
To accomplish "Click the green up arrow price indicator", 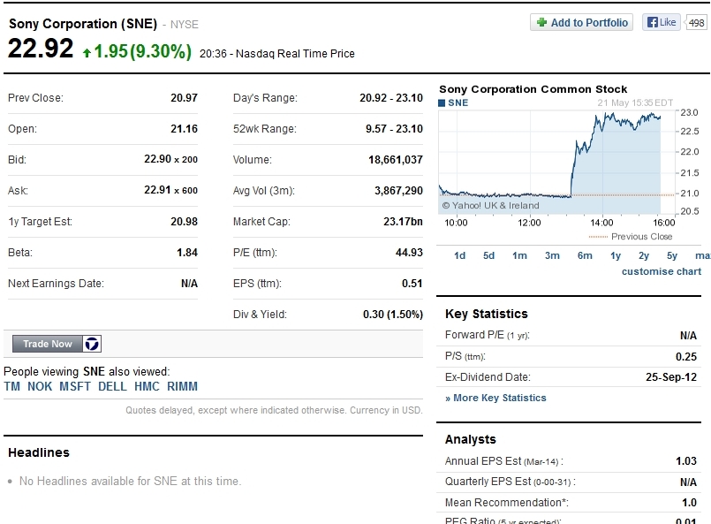I will point(87,53).
